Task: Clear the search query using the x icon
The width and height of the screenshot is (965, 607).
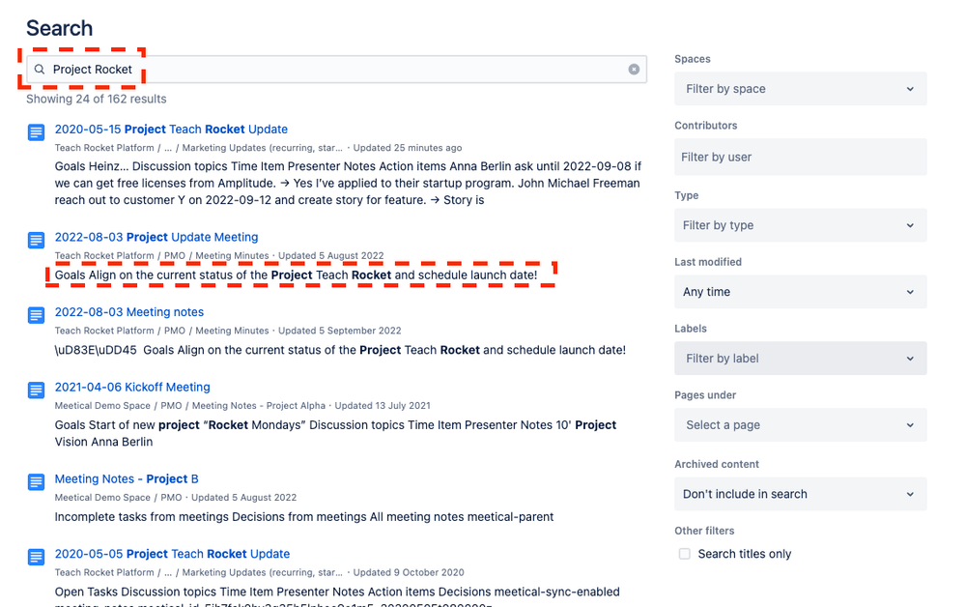Action: (633, 69)
